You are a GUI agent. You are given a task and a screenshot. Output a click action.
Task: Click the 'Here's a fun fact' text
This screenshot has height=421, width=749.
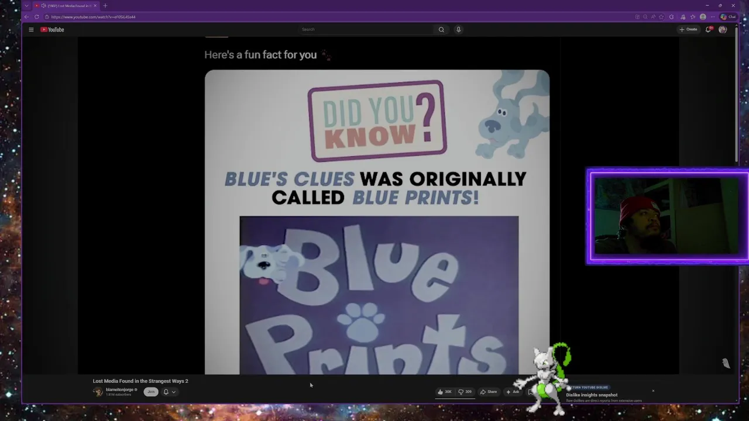click(260, 55)
